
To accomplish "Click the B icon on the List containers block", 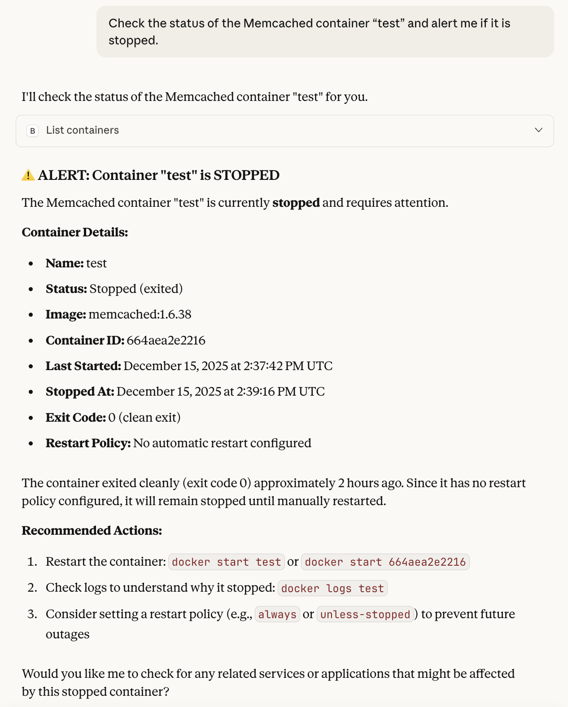I will (32, 131).
